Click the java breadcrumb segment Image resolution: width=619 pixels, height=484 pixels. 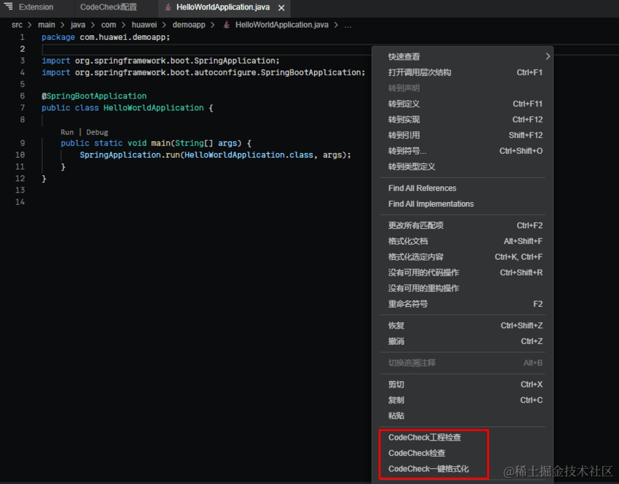point(78,25)
